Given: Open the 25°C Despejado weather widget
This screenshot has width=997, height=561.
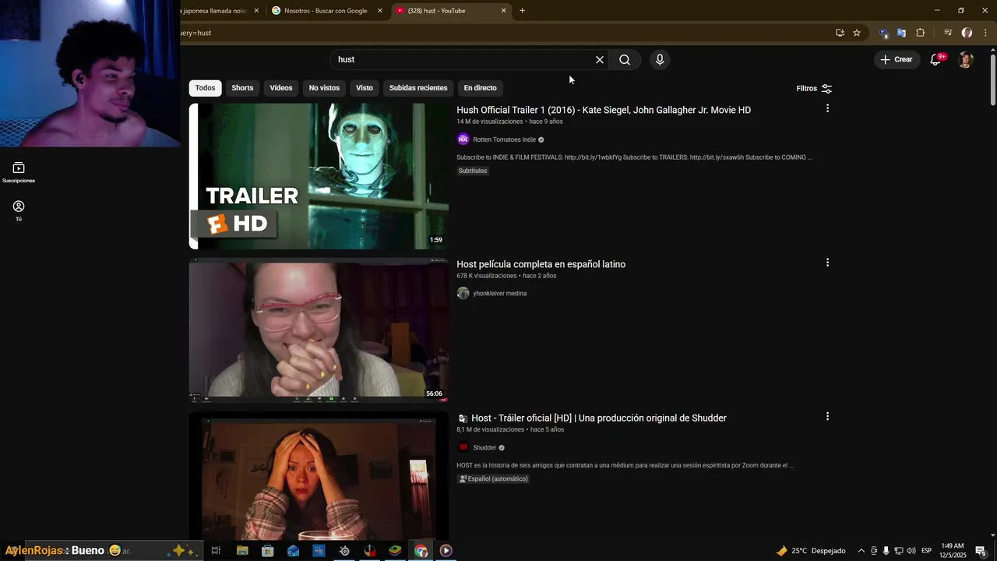Looking at the screenshot, I should (811, 551).
